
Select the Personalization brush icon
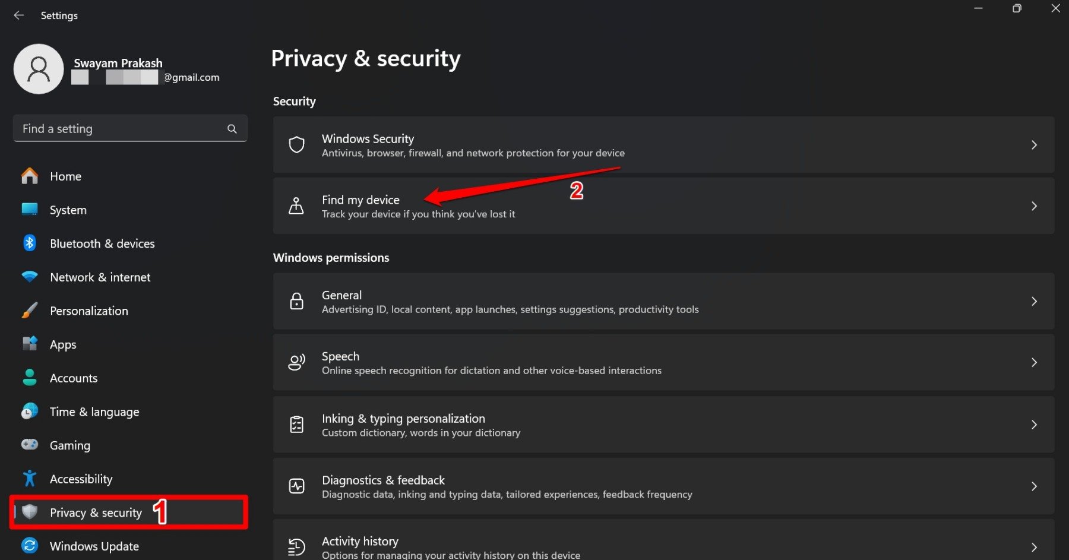29,310
